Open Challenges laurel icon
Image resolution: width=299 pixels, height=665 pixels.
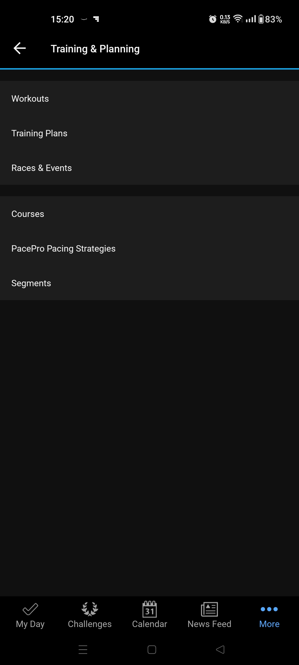[90, 609]
